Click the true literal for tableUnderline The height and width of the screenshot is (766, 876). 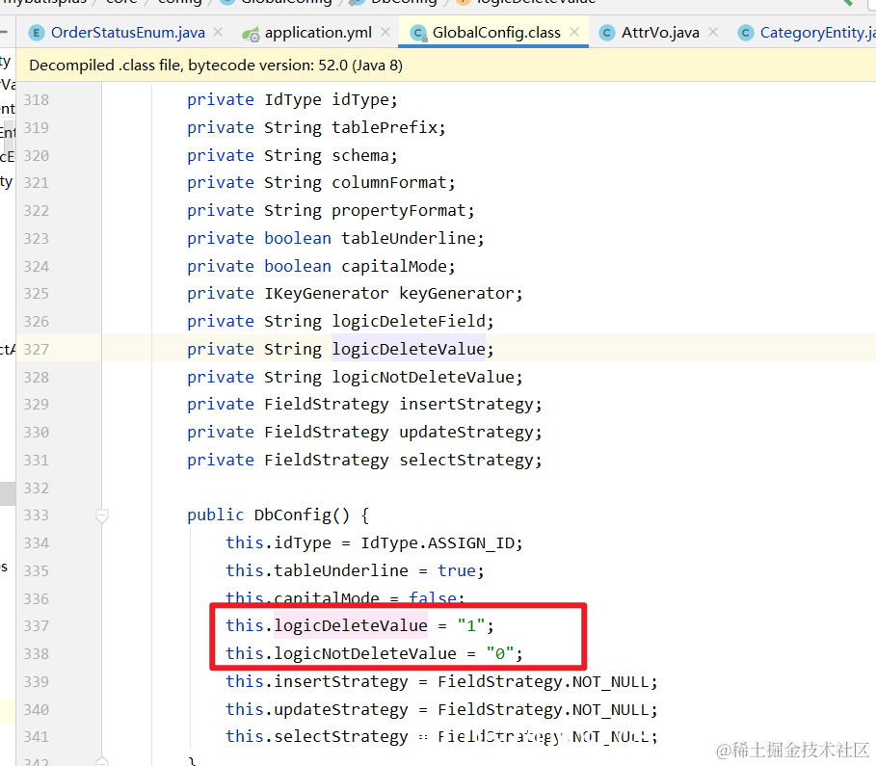(x=456, y=570)
